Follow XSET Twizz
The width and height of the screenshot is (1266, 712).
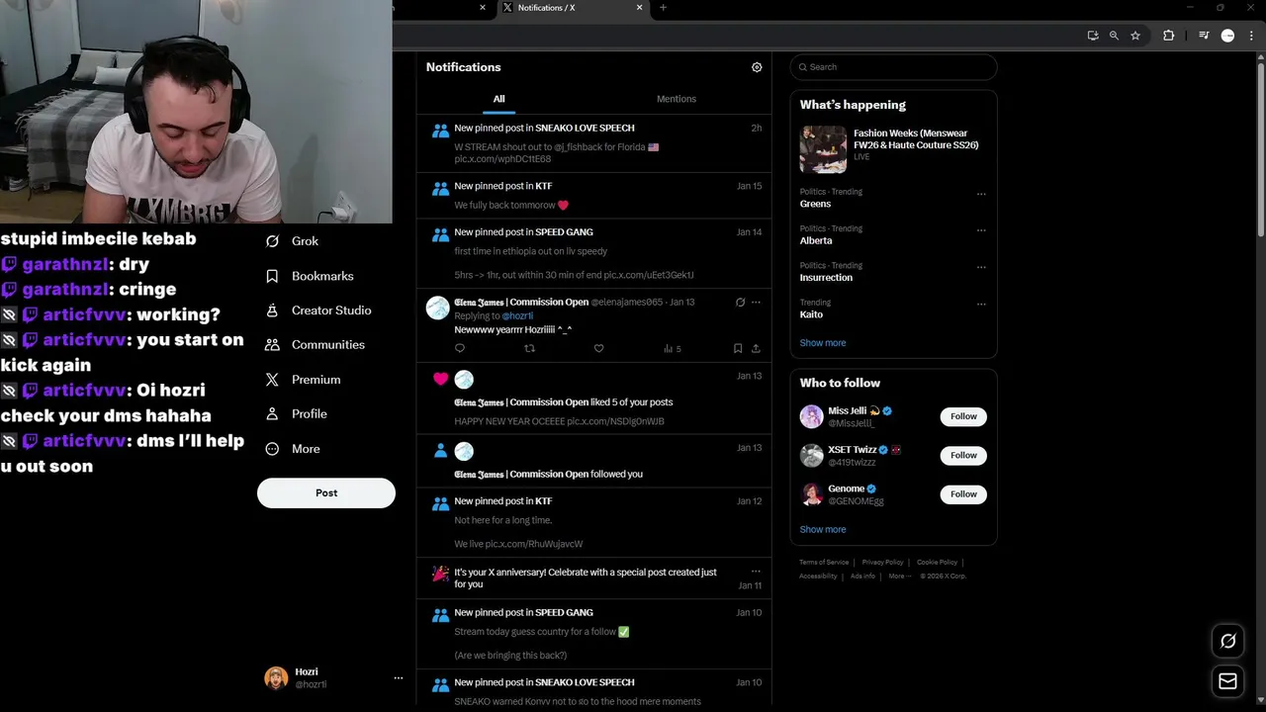point(963,455)
